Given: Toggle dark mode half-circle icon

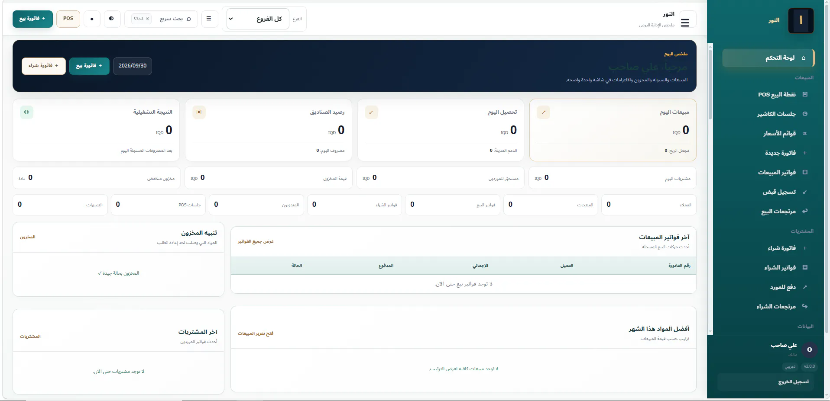Looking at the screenshot, I should coord(112,19).
